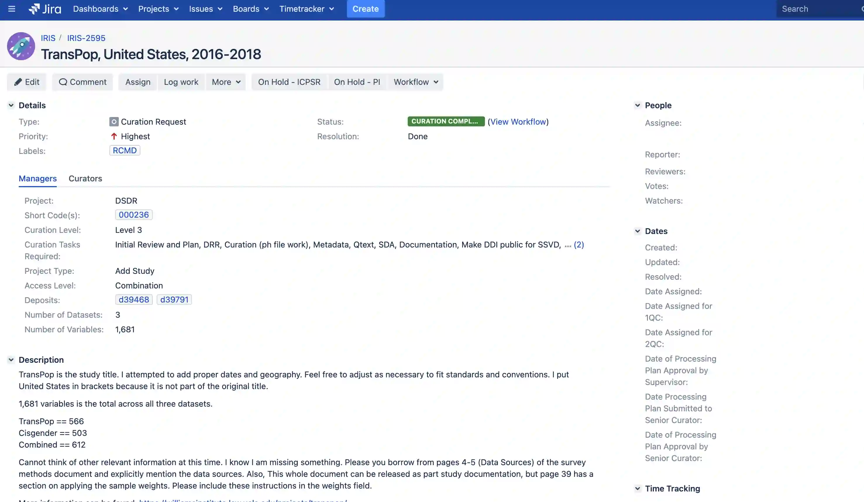Open the Timetracker menu

pos(307,9)
